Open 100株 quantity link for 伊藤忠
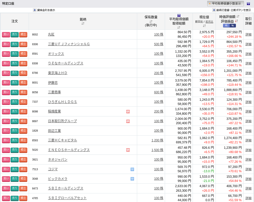Image resolution: width=254 pixels, height=202 pixels. coord(159,82)
